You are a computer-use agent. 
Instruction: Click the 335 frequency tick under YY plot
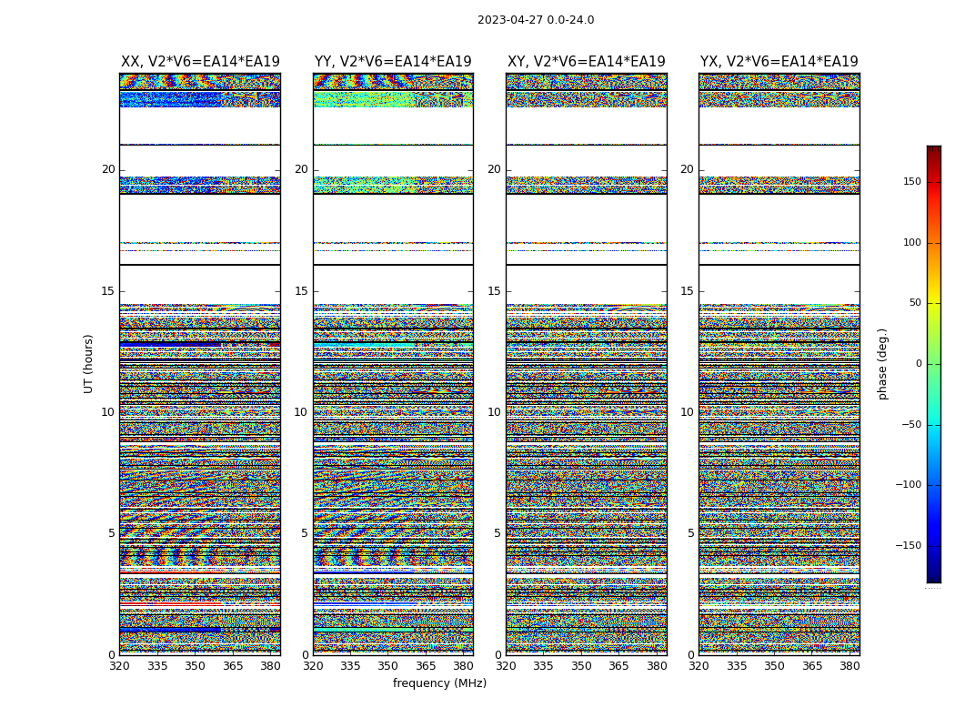click(x=350, y=666)
